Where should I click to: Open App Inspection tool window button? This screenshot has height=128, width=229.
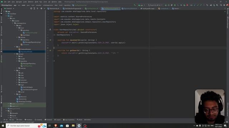click(69, 120)
